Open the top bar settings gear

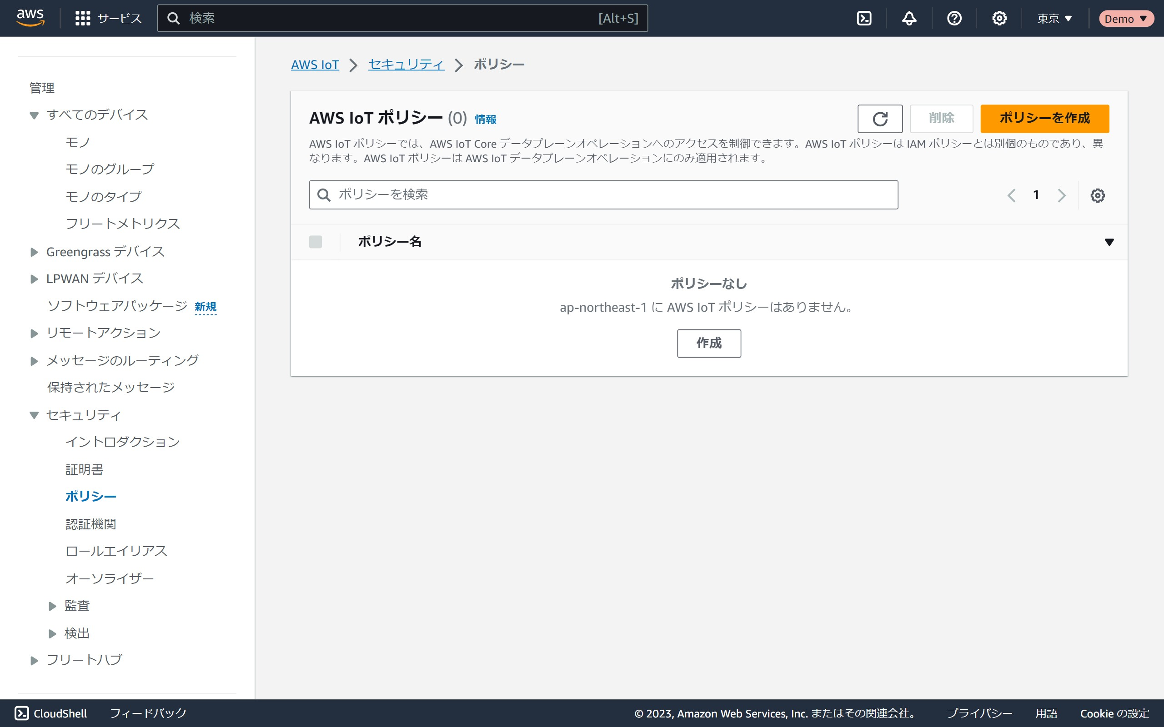(x=999, y=18)
